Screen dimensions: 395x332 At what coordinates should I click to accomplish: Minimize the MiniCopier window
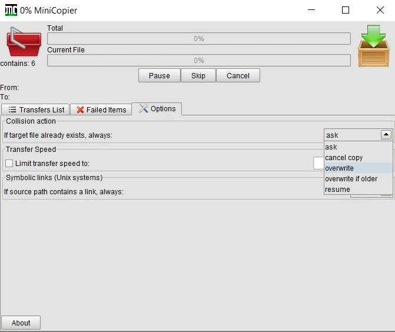coord(311,10)
